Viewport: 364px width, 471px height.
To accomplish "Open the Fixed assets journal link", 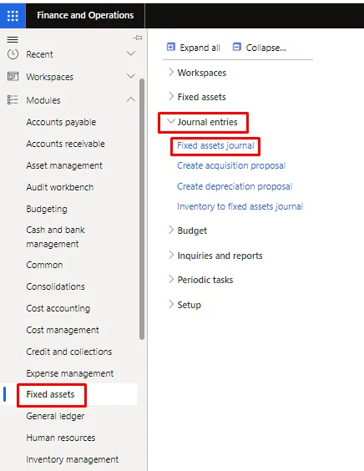I will click(215, 145).
